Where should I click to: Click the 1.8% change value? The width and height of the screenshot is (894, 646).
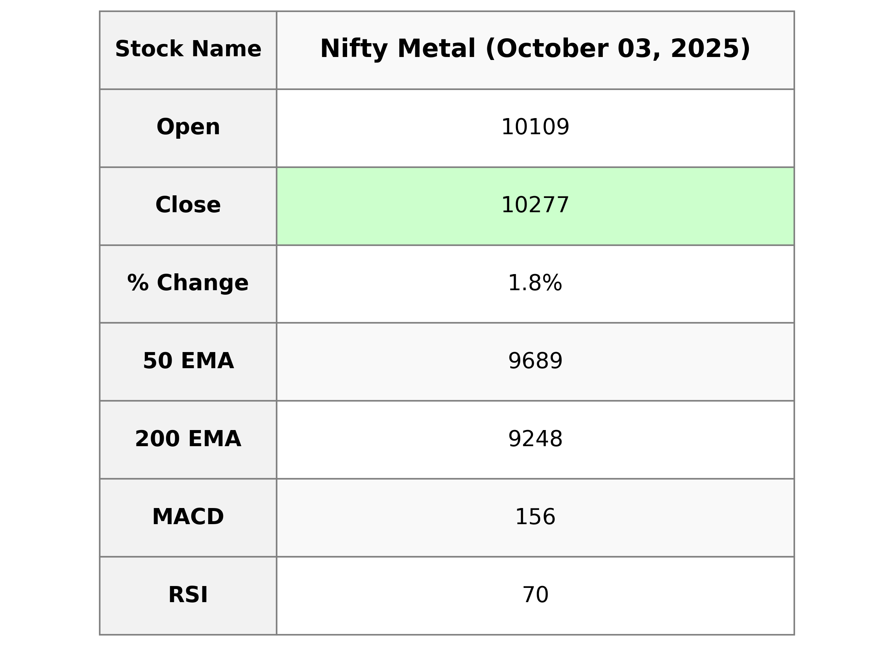point(535,283)
